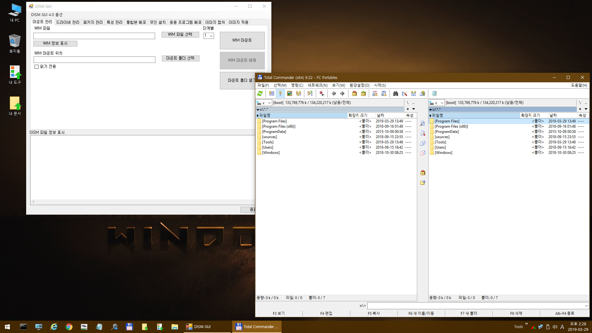Click the unpack files toolbar icon
This screenshot has width=592, height=333.
coord(363,93)
